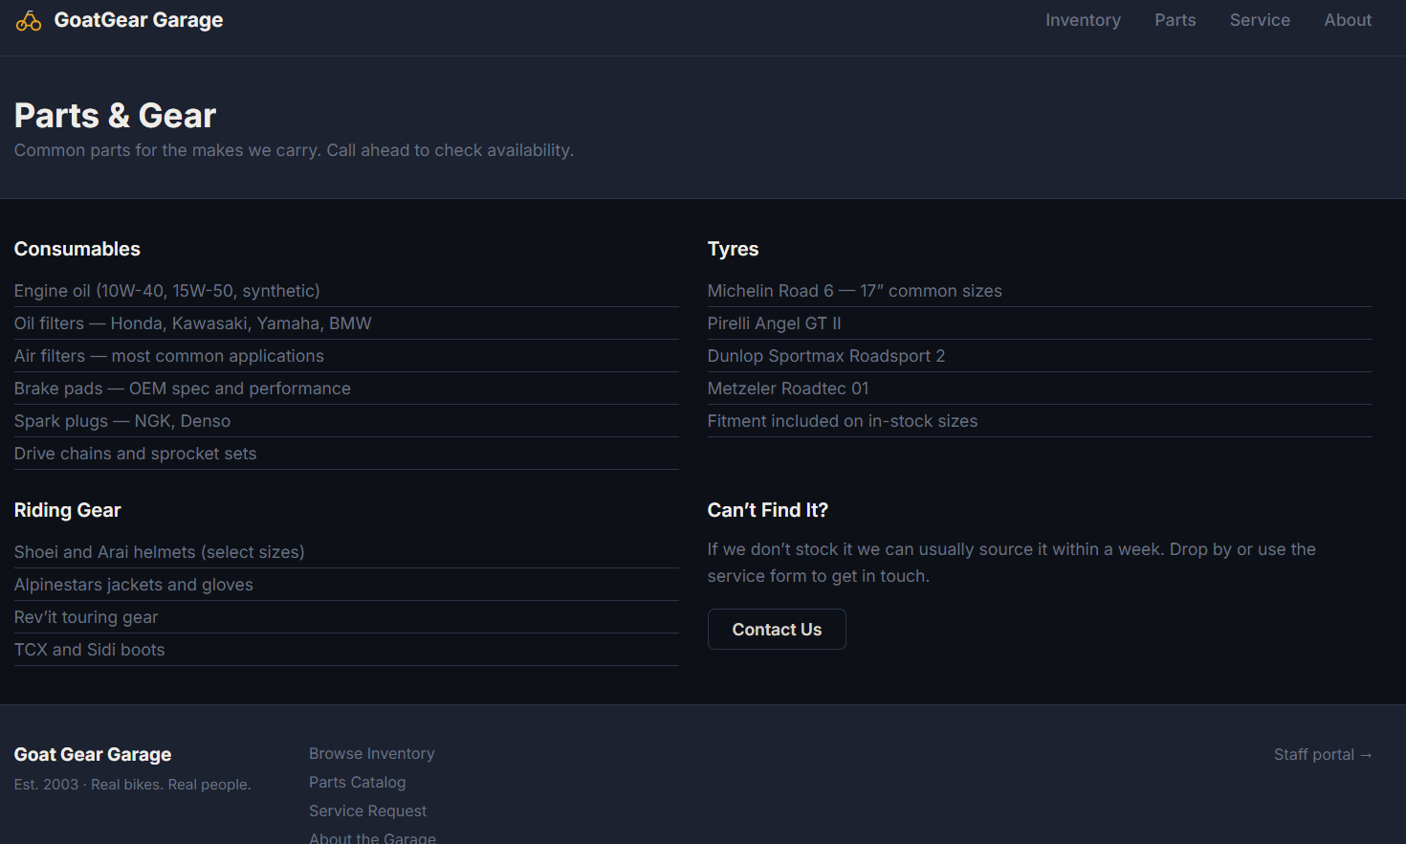
Task: Click the Common parts subtitle text
Action: click(x=294, y=150)
